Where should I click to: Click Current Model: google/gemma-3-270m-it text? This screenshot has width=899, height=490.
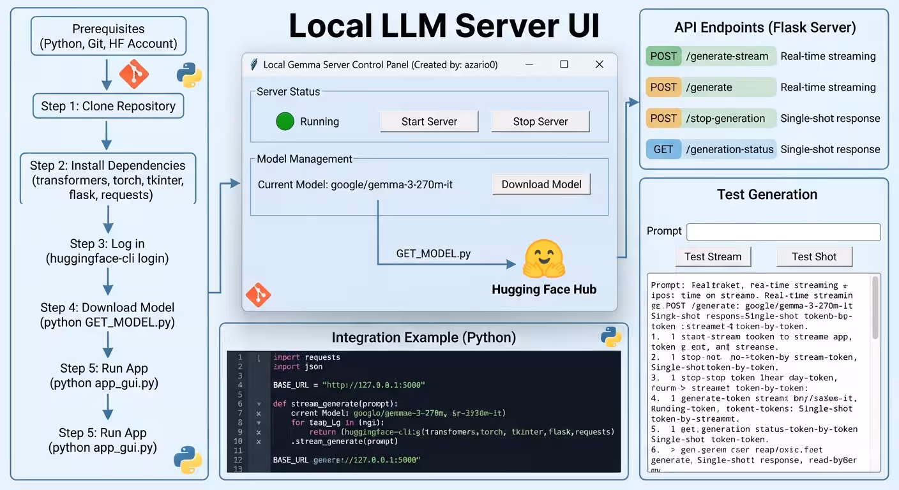(356, 185)
